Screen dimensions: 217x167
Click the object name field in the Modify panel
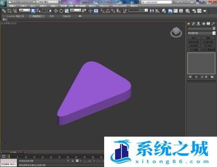point(200,29)
